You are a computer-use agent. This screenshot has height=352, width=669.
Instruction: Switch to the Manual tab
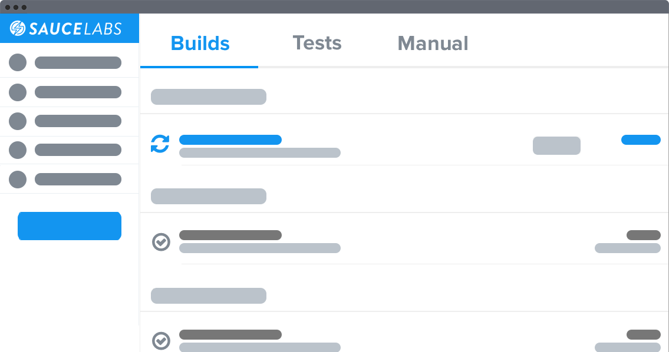tap(433, 44)
